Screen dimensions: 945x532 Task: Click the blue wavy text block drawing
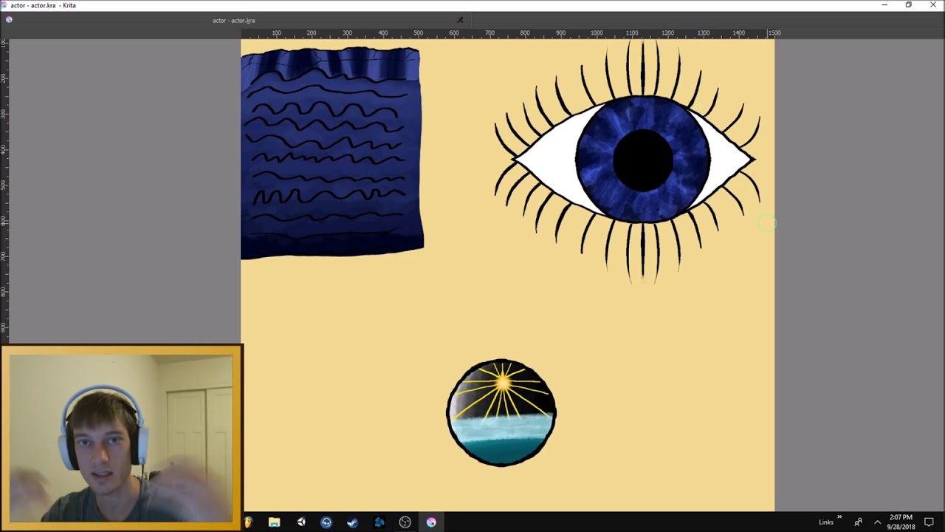pyautogui.click(x=331, y=152)
